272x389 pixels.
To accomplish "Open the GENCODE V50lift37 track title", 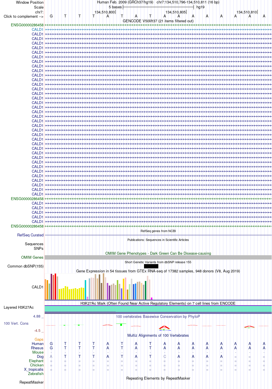I will 158,21.
